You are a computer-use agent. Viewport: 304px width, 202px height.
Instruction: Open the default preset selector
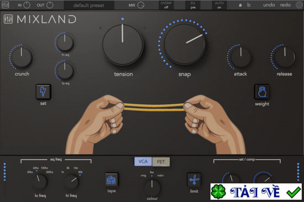pos(89,5)
